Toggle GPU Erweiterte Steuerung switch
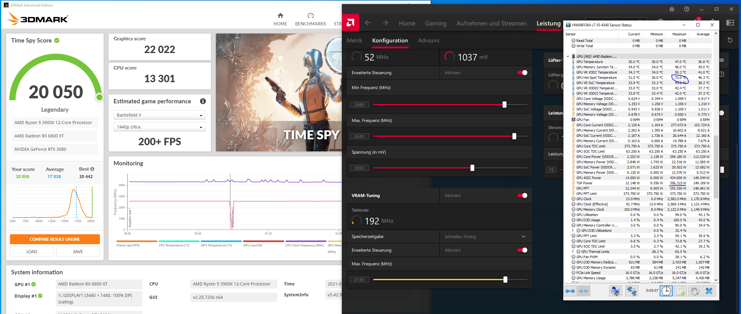 pyautogui.click(x=522, y=73)
